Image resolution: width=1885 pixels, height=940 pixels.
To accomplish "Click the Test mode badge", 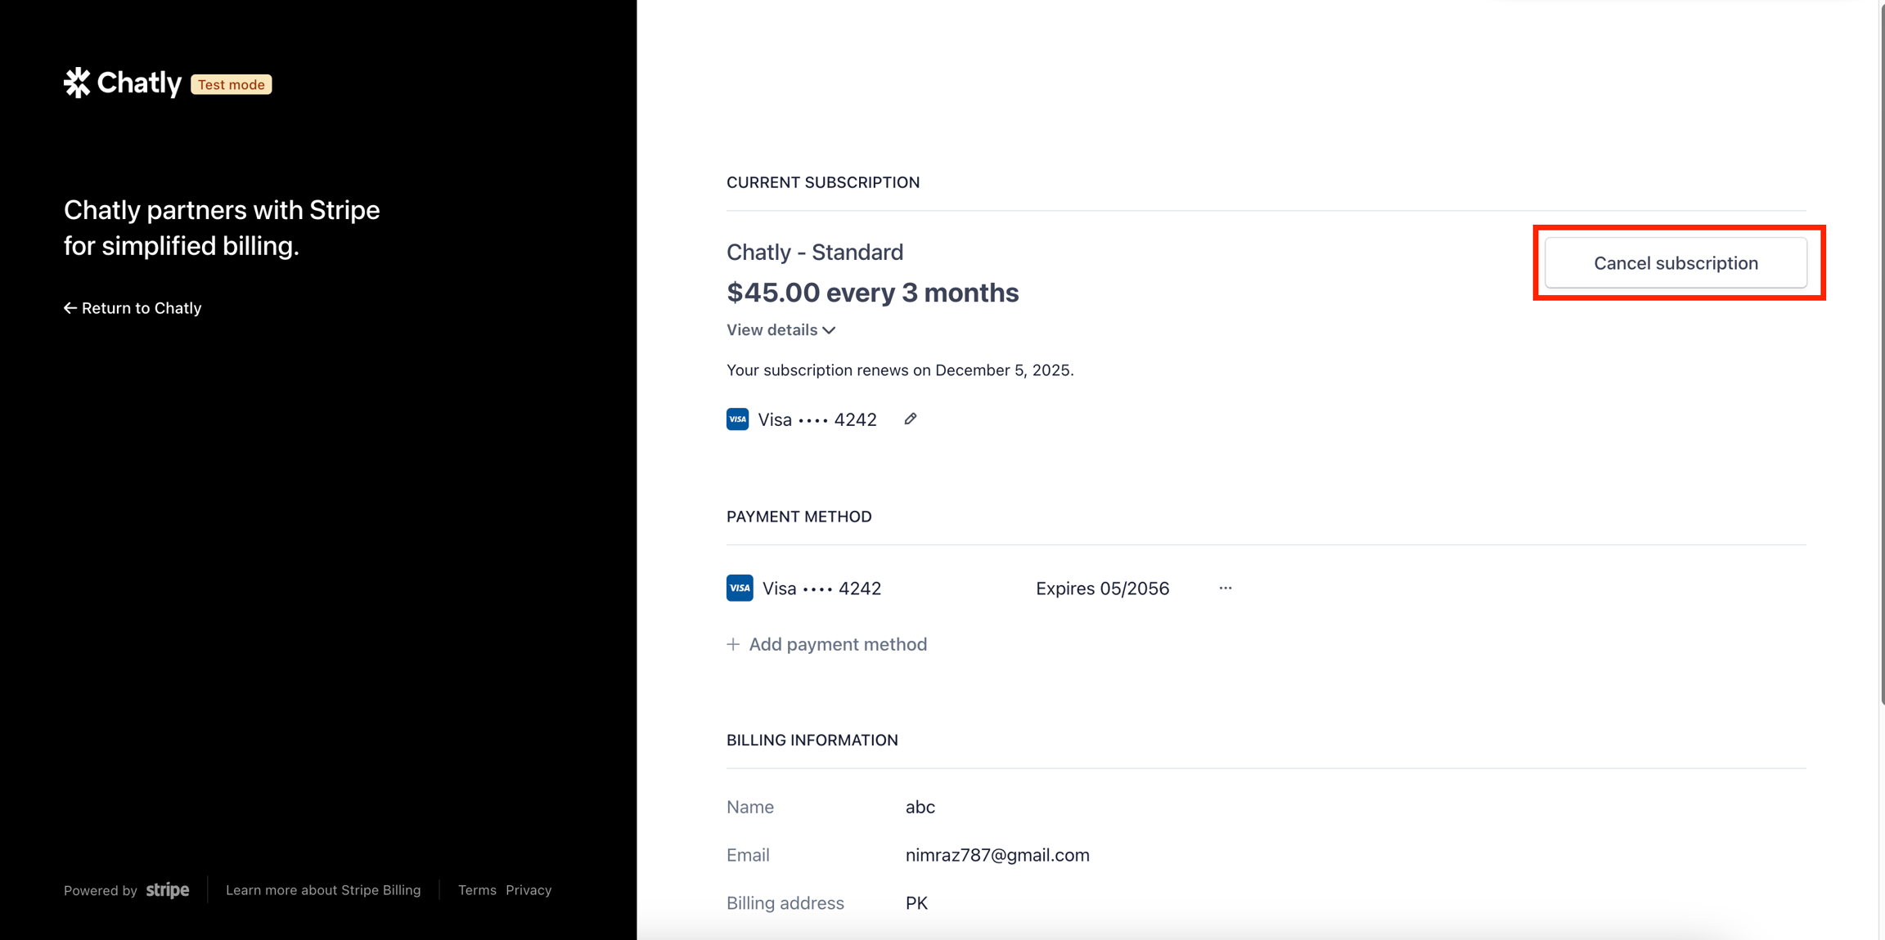I will coord(232,84).
